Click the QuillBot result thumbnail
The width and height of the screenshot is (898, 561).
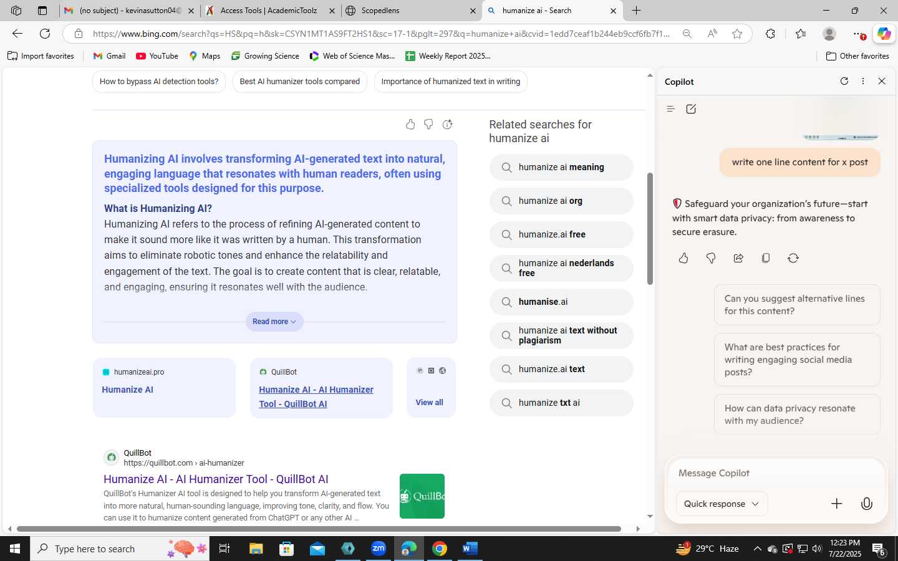point(422,496)
